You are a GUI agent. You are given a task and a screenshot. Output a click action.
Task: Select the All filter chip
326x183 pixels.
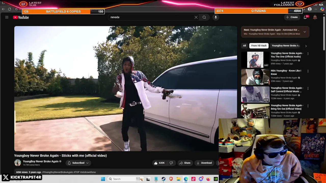coord(244,46)
